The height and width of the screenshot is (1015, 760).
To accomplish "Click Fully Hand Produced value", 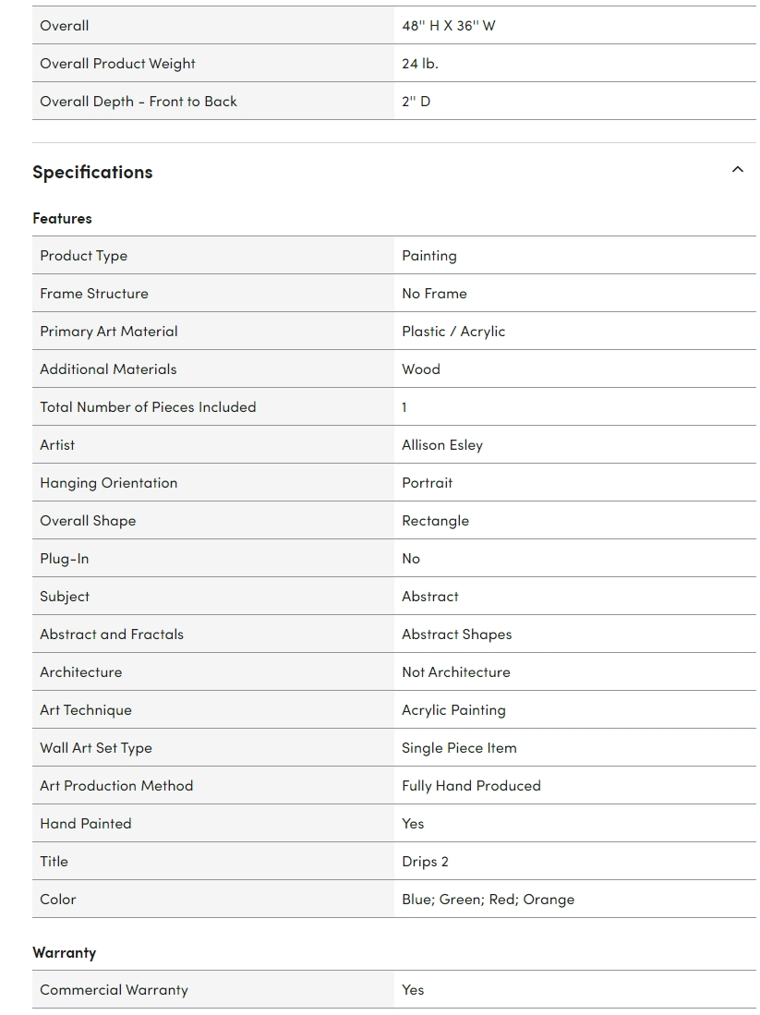I will [471, 786].
